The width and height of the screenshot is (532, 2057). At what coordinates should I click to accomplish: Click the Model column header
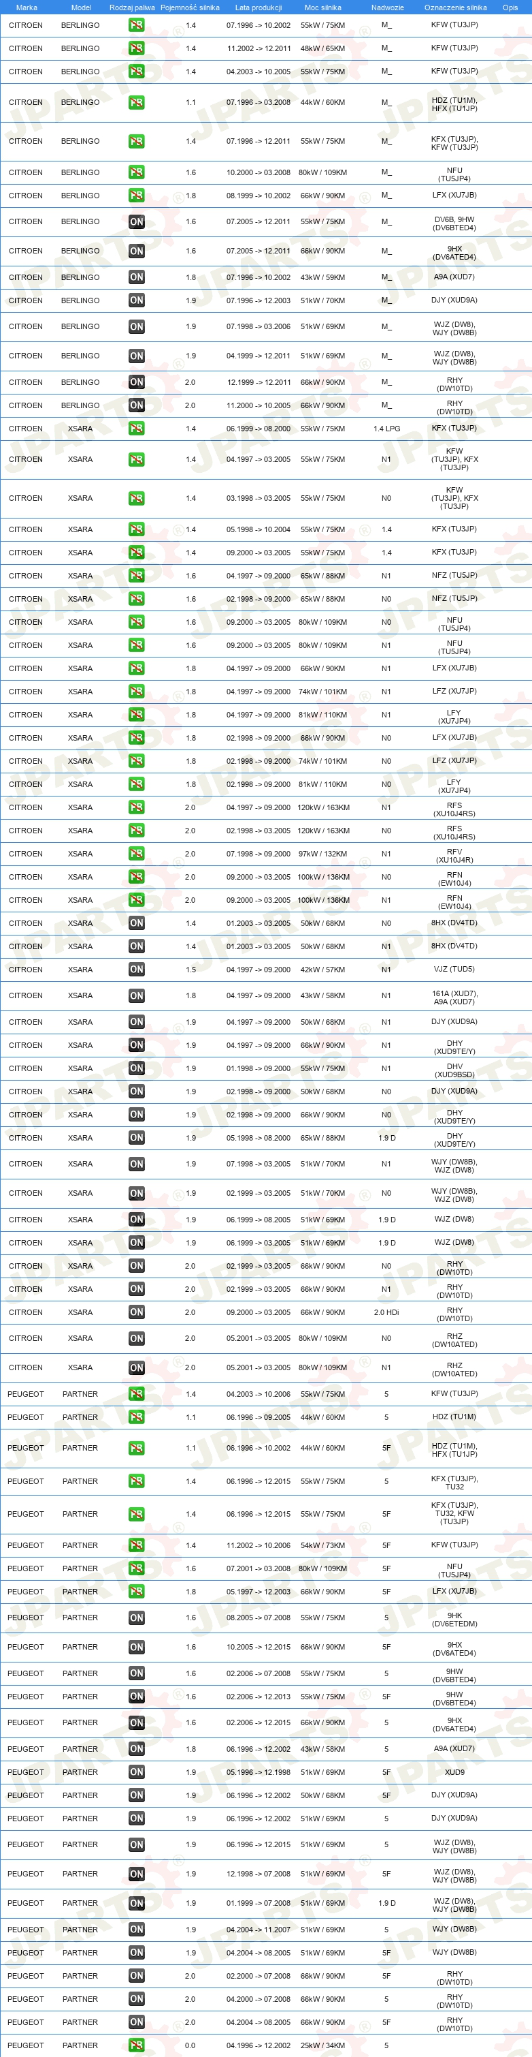point(80,7)
